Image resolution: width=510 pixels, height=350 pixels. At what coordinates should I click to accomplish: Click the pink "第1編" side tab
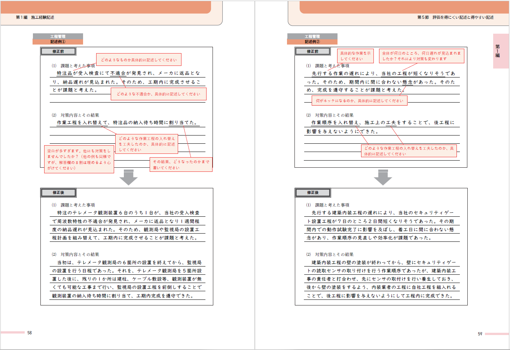[501, 51]
